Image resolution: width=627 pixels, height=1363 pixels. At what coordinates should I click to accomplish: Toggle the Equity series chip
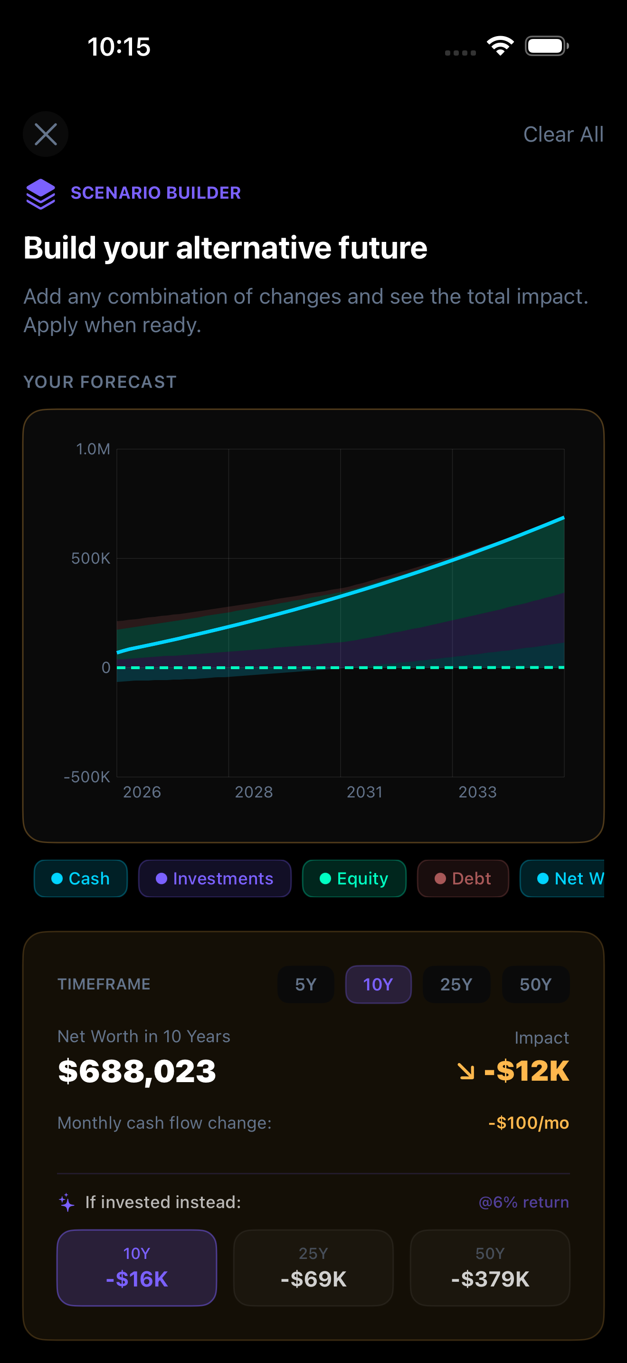[354, 879]
